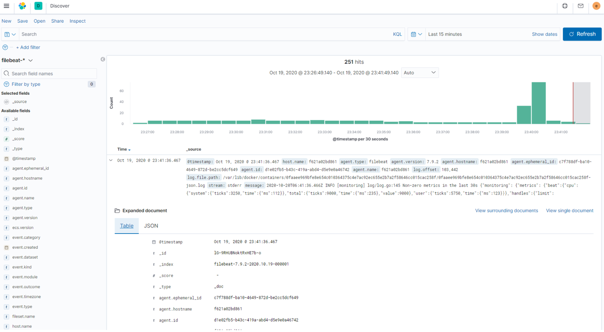Click Save in the top menu

[23, 21]
